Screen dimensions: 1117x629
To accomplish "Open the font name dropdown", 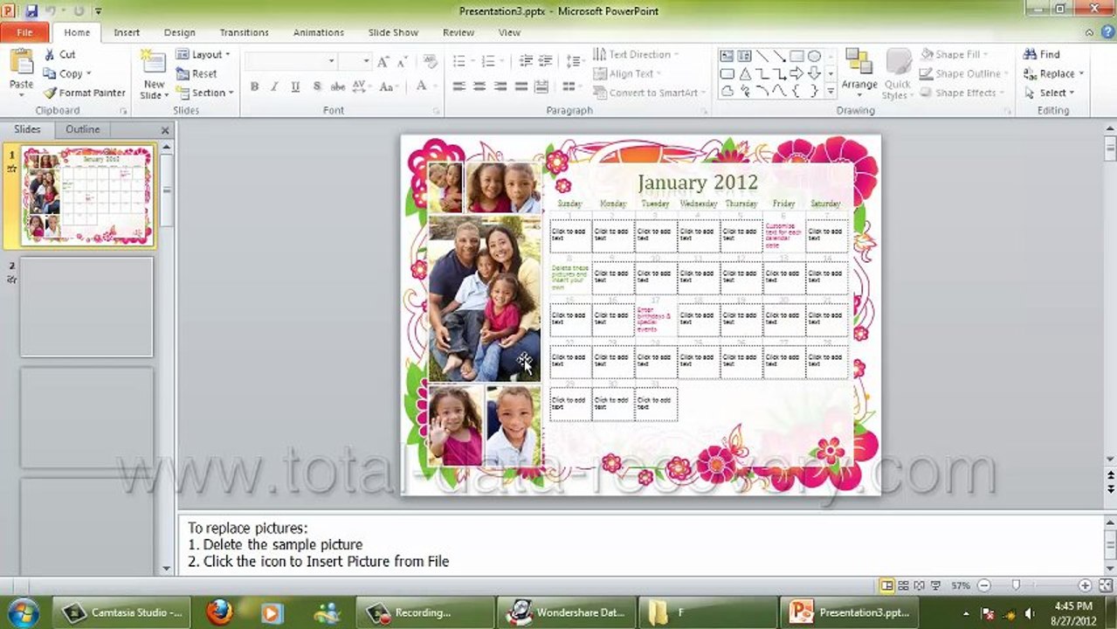I will click(x=331, y=61).
